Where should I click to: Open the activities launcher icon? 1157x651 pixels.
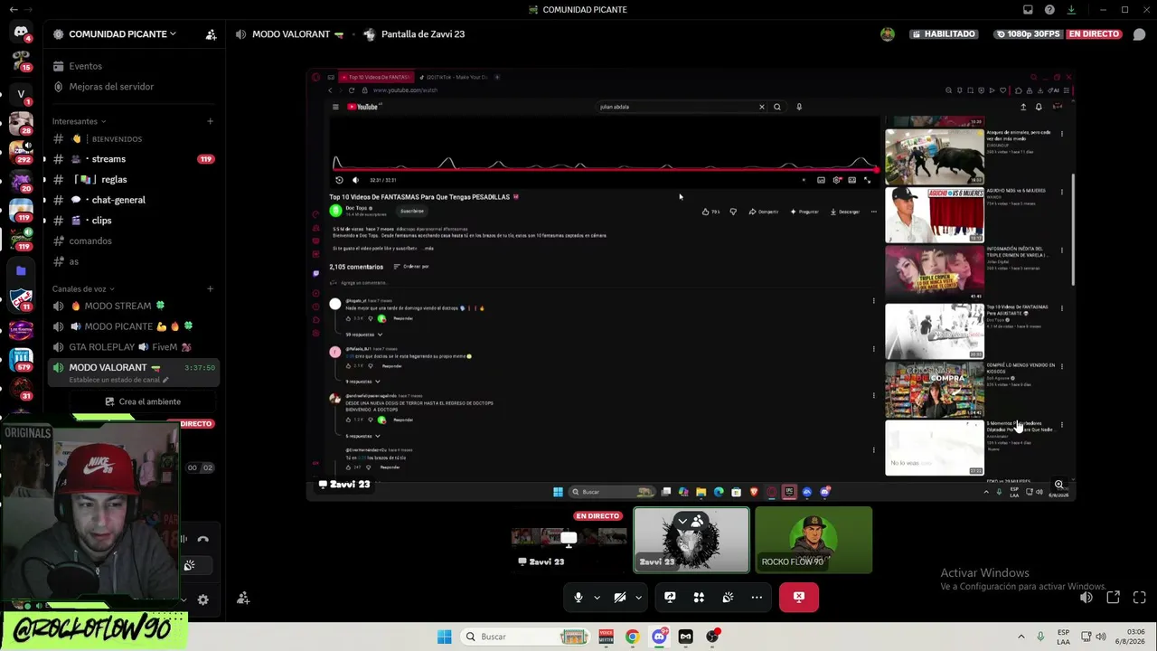[699, 597]
